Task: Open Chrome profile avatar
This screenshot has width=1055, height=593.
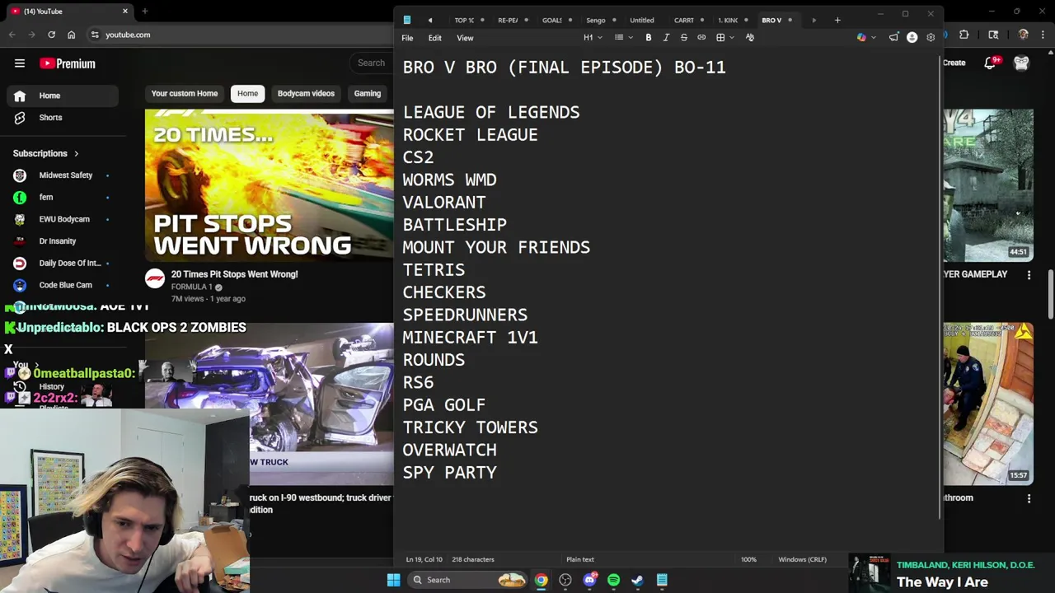Action: [x=1024, y=35]
